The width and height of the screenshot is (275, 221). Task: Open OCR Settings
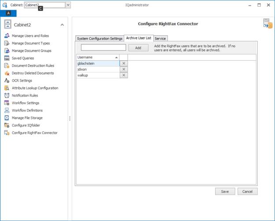[x=22, y=80]
